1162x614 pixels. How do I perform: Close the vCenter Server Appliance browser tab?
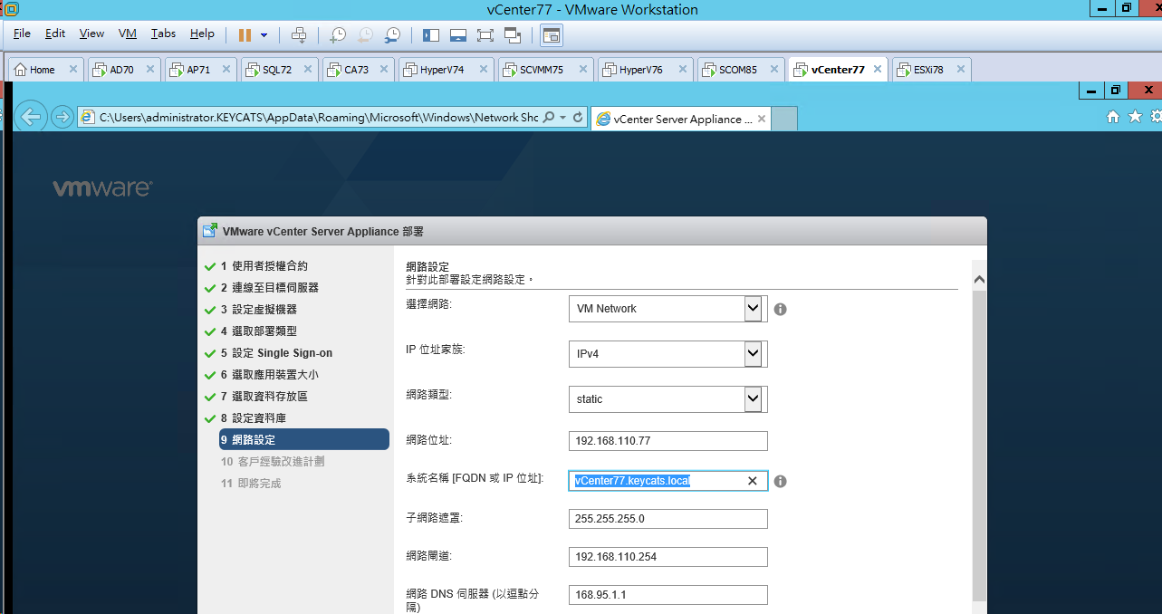click(762, 119)
